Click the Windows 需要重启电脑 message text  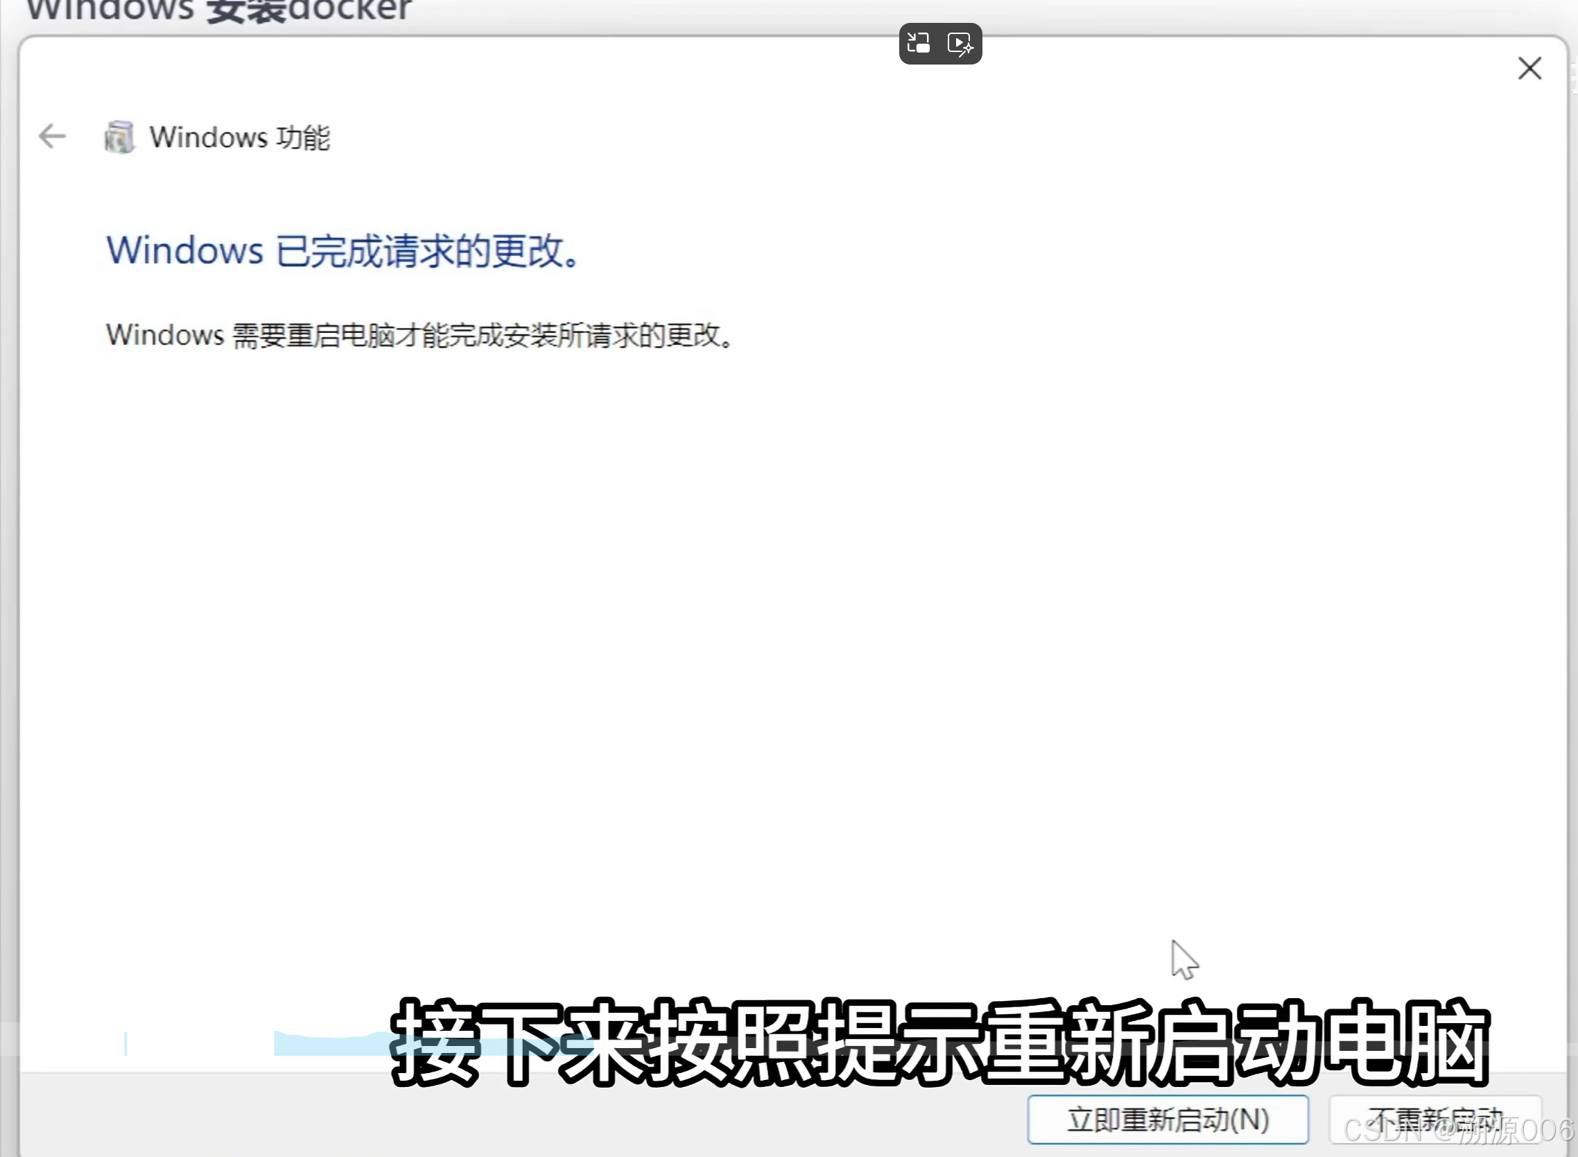[420, 336]
